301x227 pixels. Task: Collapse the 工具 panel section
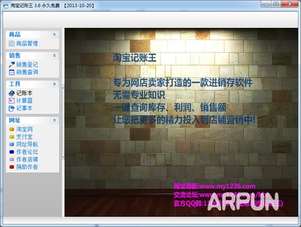point(54,84)
